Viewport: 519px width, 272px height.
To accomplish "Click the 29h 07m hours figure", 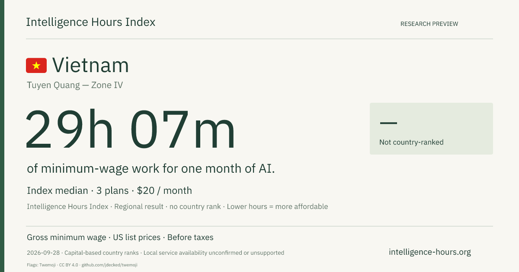I will click(130, 130).
